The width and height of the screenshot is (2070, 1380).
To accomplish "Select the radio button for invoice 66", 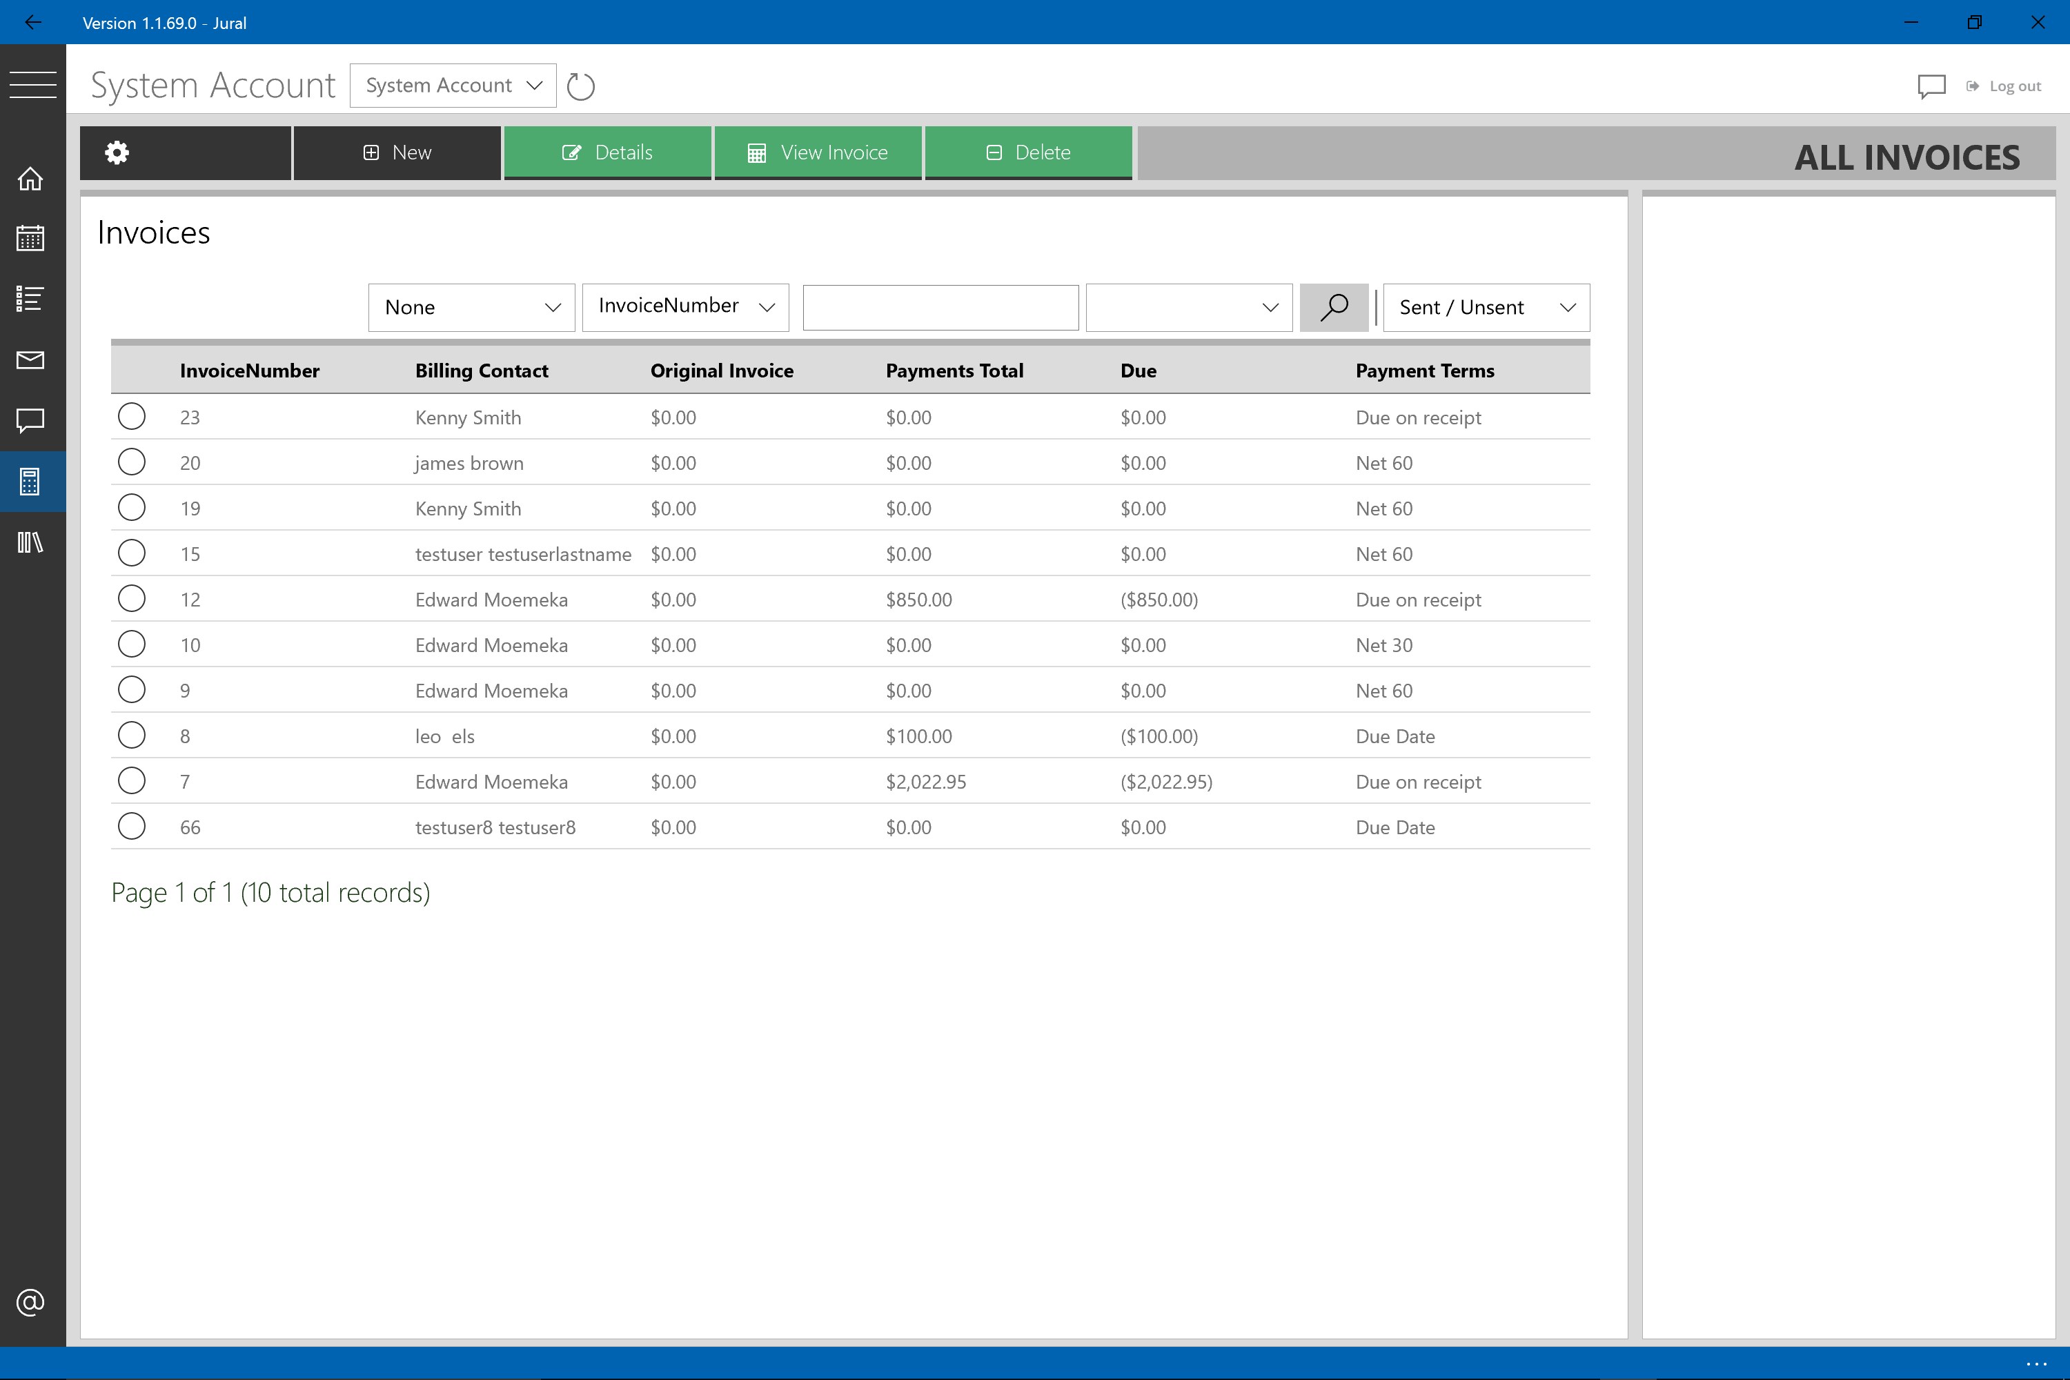I will click(132, 827).
